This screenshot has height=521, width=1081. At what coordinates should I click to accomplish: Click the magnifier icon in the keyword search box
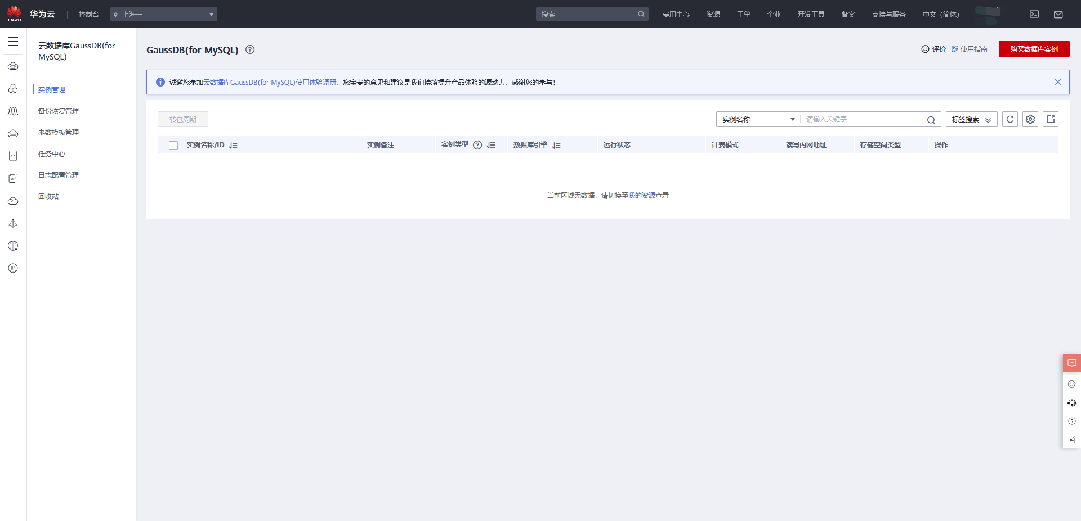pos(931,120)
